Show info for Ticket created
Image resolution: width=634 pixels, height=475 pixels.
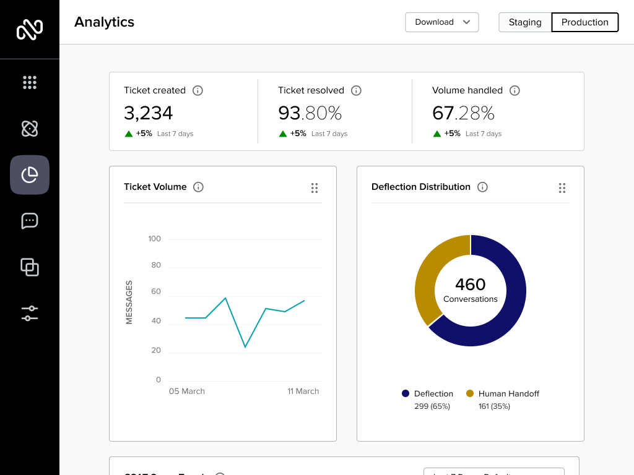198,90
